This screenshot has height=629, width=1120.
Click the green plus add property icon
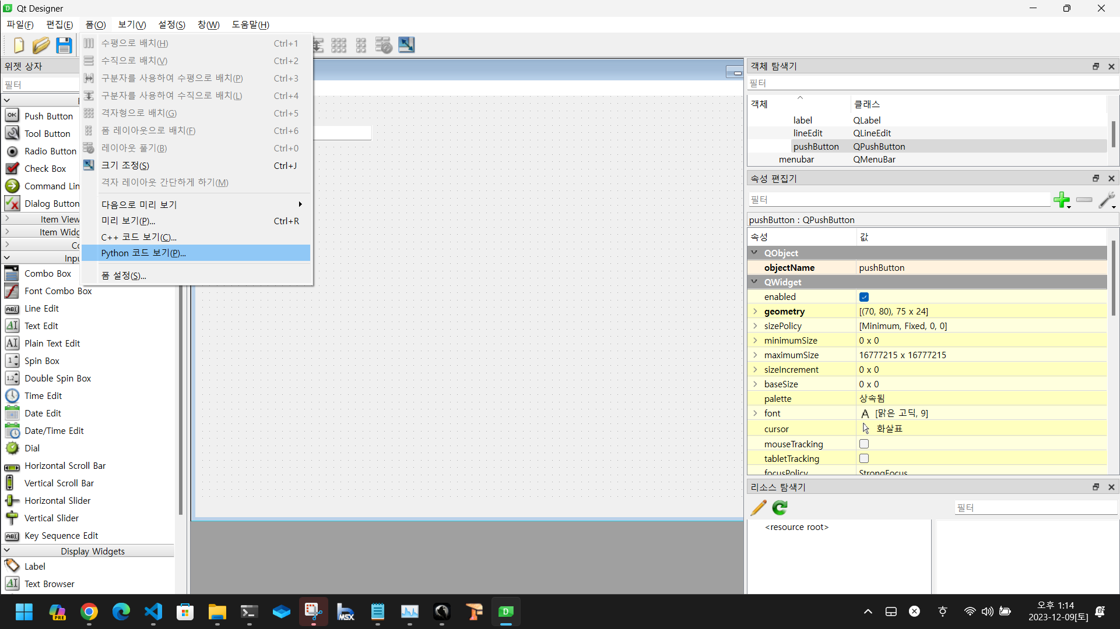pyautogui.click(x=1062, y=200)
